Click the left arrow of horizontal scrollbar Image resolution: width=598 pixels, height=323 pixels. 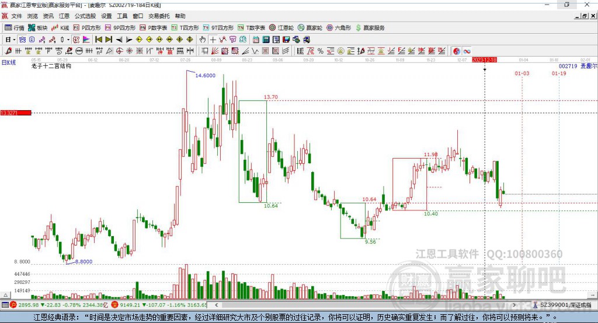pyautogui.click(x=217, y=305)
